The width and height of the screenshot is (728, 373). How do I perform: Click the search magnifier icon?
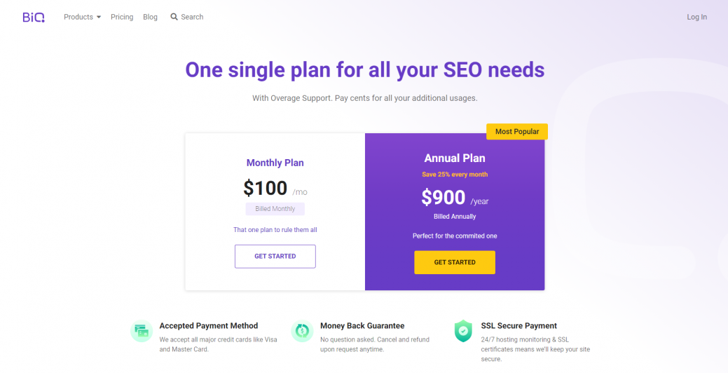[x=174, y=17]
